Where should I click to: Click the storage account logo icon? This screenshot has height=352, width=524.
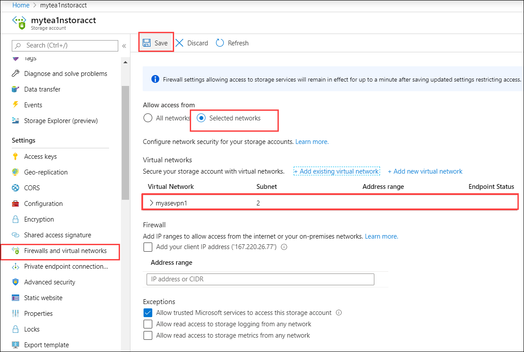pos(19,23)
